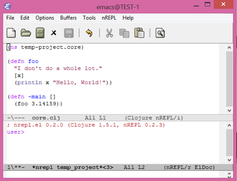237x181 pixels.
Task: Click the (Clojure nREPL/i) mode indicator
Action: click(x=154, y=118)
